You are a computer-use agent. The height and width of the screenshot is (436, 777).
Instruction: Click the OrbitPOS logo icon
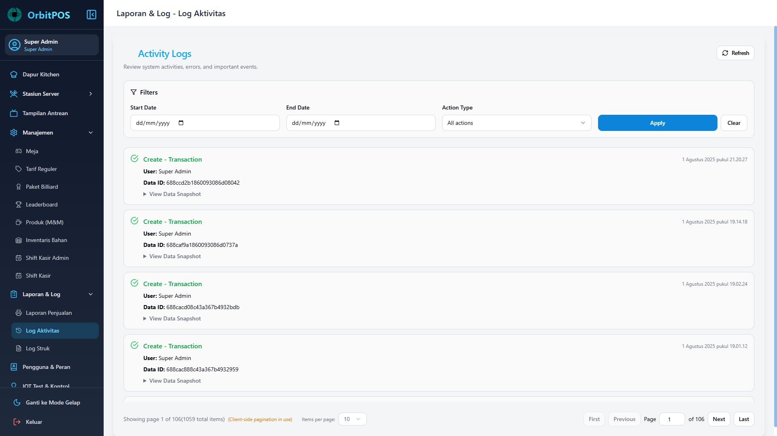15,15
